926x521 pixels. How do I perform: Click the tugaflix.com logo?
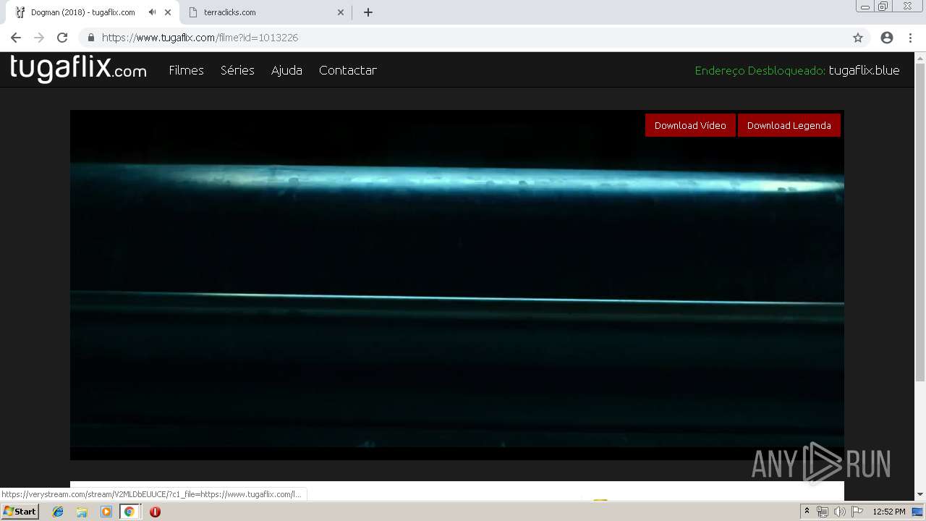pos(78,69)
